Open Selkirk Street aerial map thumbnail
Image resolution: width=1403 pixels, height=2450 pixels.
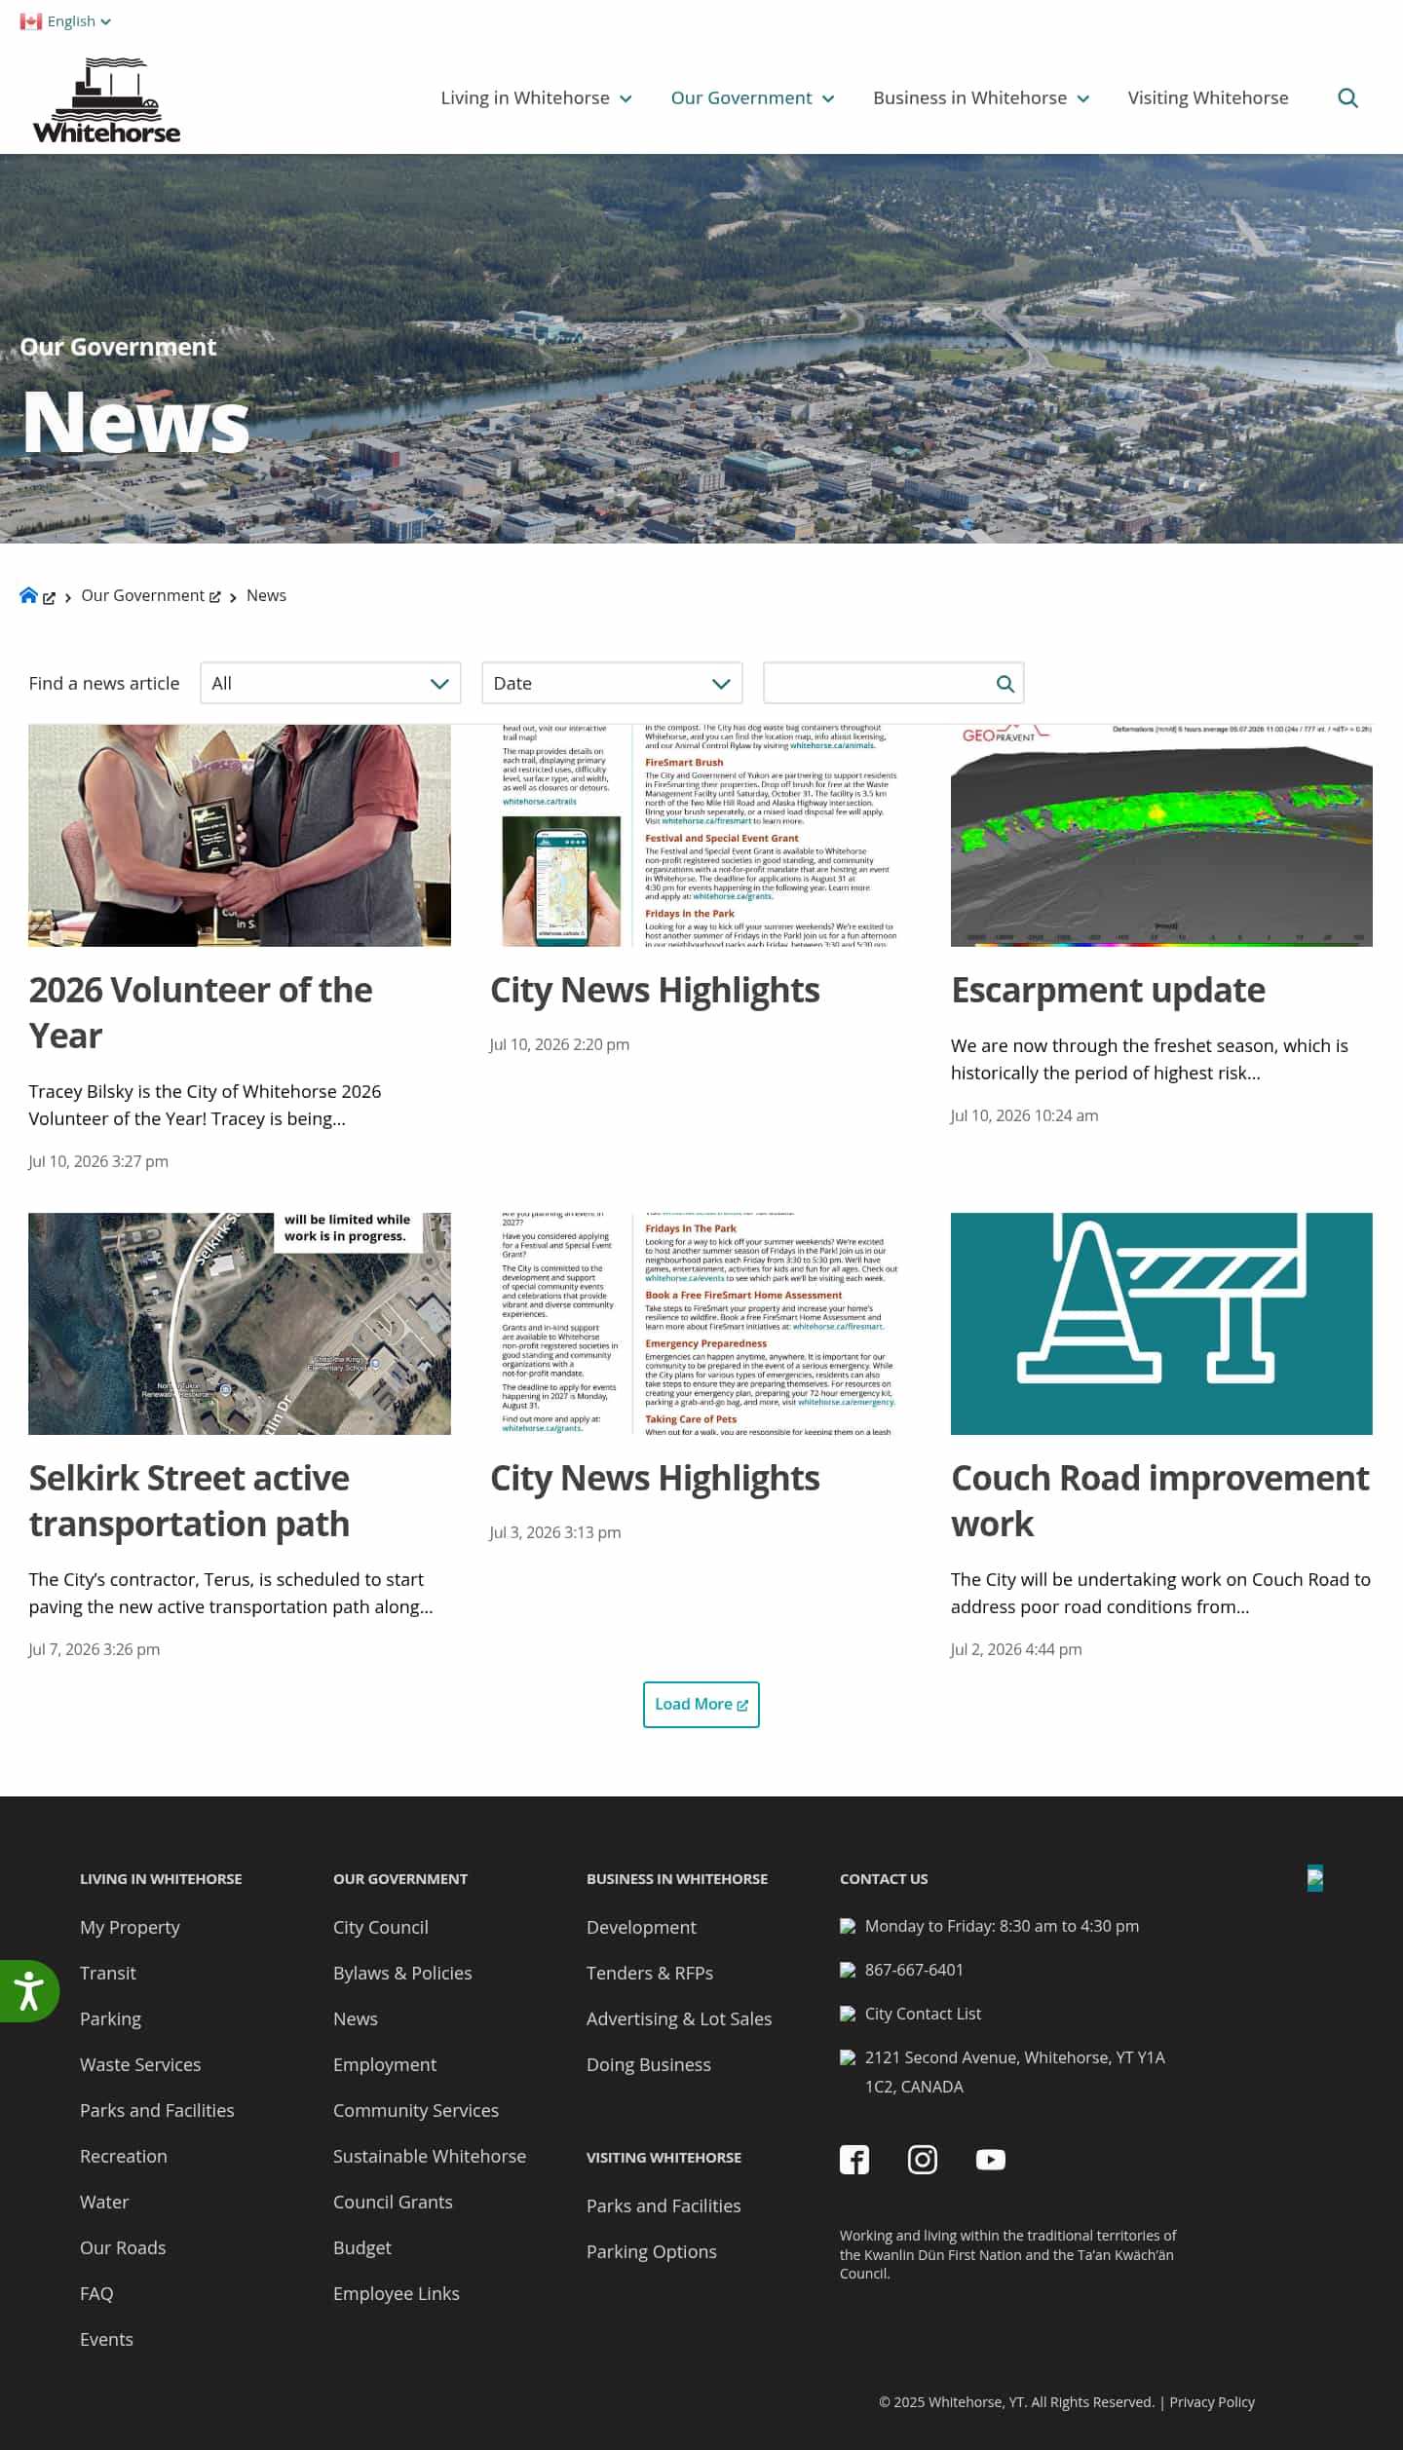tap(240, 1323)
